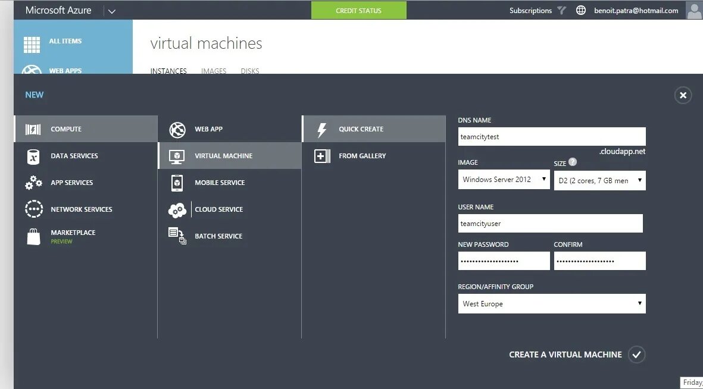Click the NEW panel heading text
Viewport: 703px width, 389px height.
pyautogui.click(x=35, y=95)
